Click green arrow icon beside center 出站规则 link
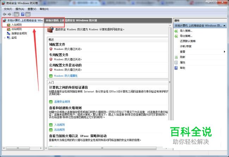Image resolution: width=229 pixels, height=157 pixels. 51,130
